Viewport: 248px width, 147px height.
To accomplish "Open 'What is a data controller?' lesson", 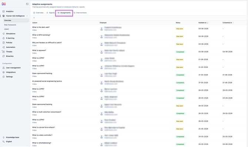I will tap(42, 135).
